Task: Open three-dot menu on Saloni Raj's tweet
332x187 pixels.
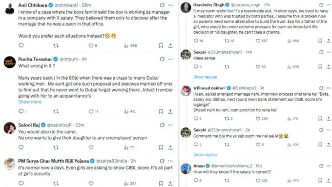Action: [x=170, y=125]
